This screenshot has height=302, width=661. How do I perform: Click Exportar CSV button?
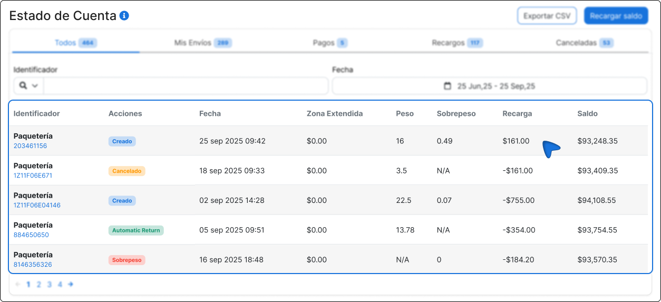click(547, 16)
